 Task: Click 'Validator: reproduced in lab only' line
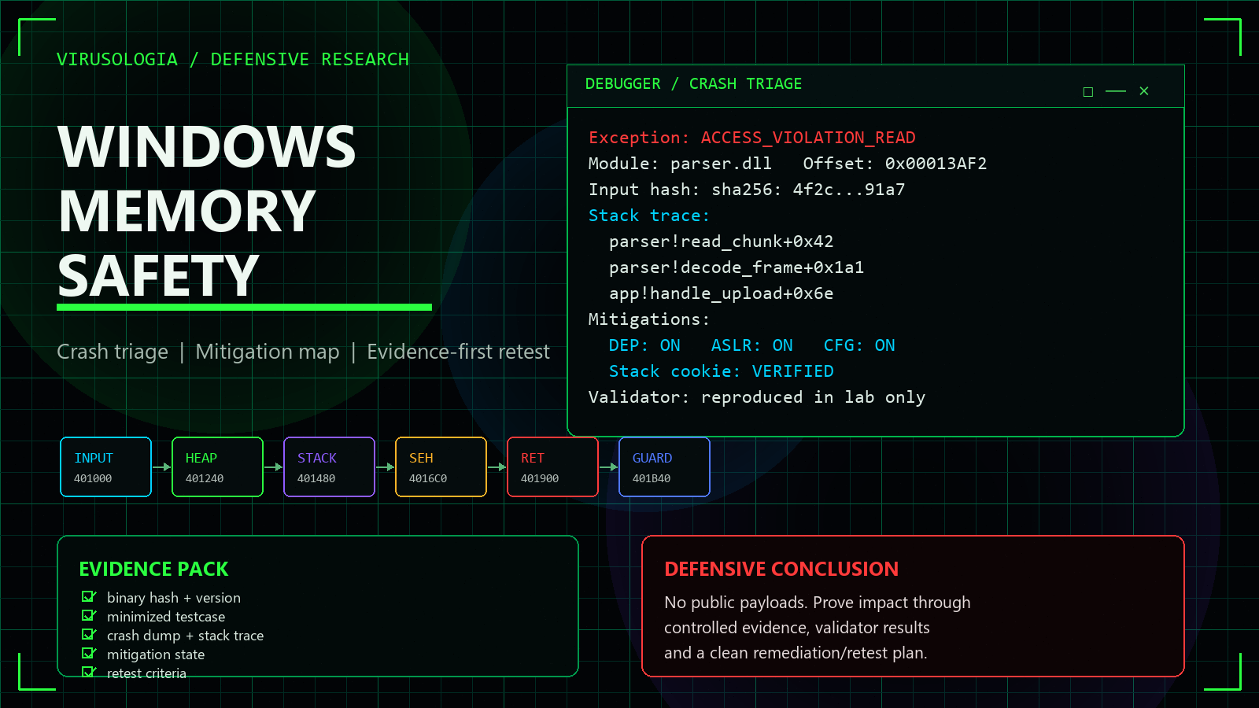(756, 397)
